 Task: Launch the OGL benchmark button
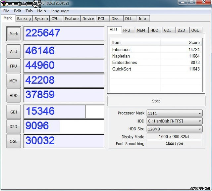pyautogui.click(x=14, y=141)
